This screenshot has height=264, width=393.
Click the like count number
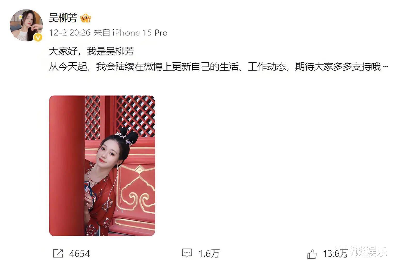pyautogui.click(x=335, y=254)
